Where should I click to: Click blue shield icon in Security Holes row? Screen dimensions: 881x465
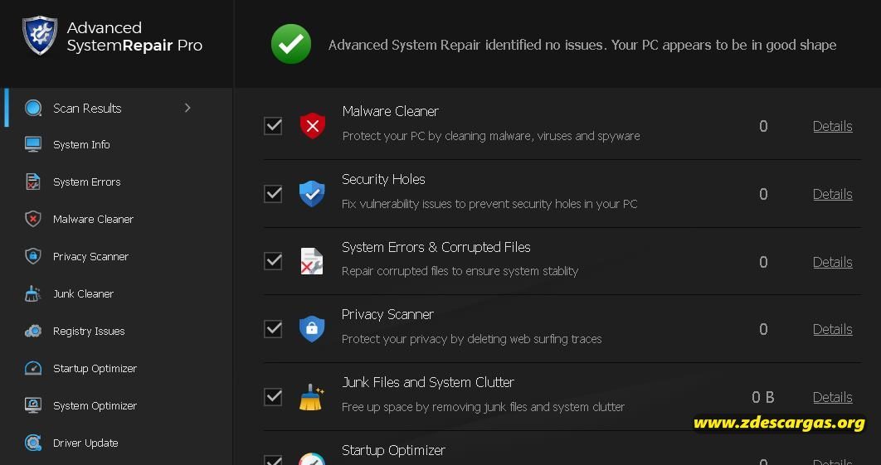coord(312,194)
